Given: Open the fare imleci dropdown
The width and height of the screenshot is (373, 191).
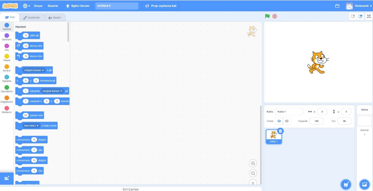Looking at the screenshot, I should [x=32, y=125].
